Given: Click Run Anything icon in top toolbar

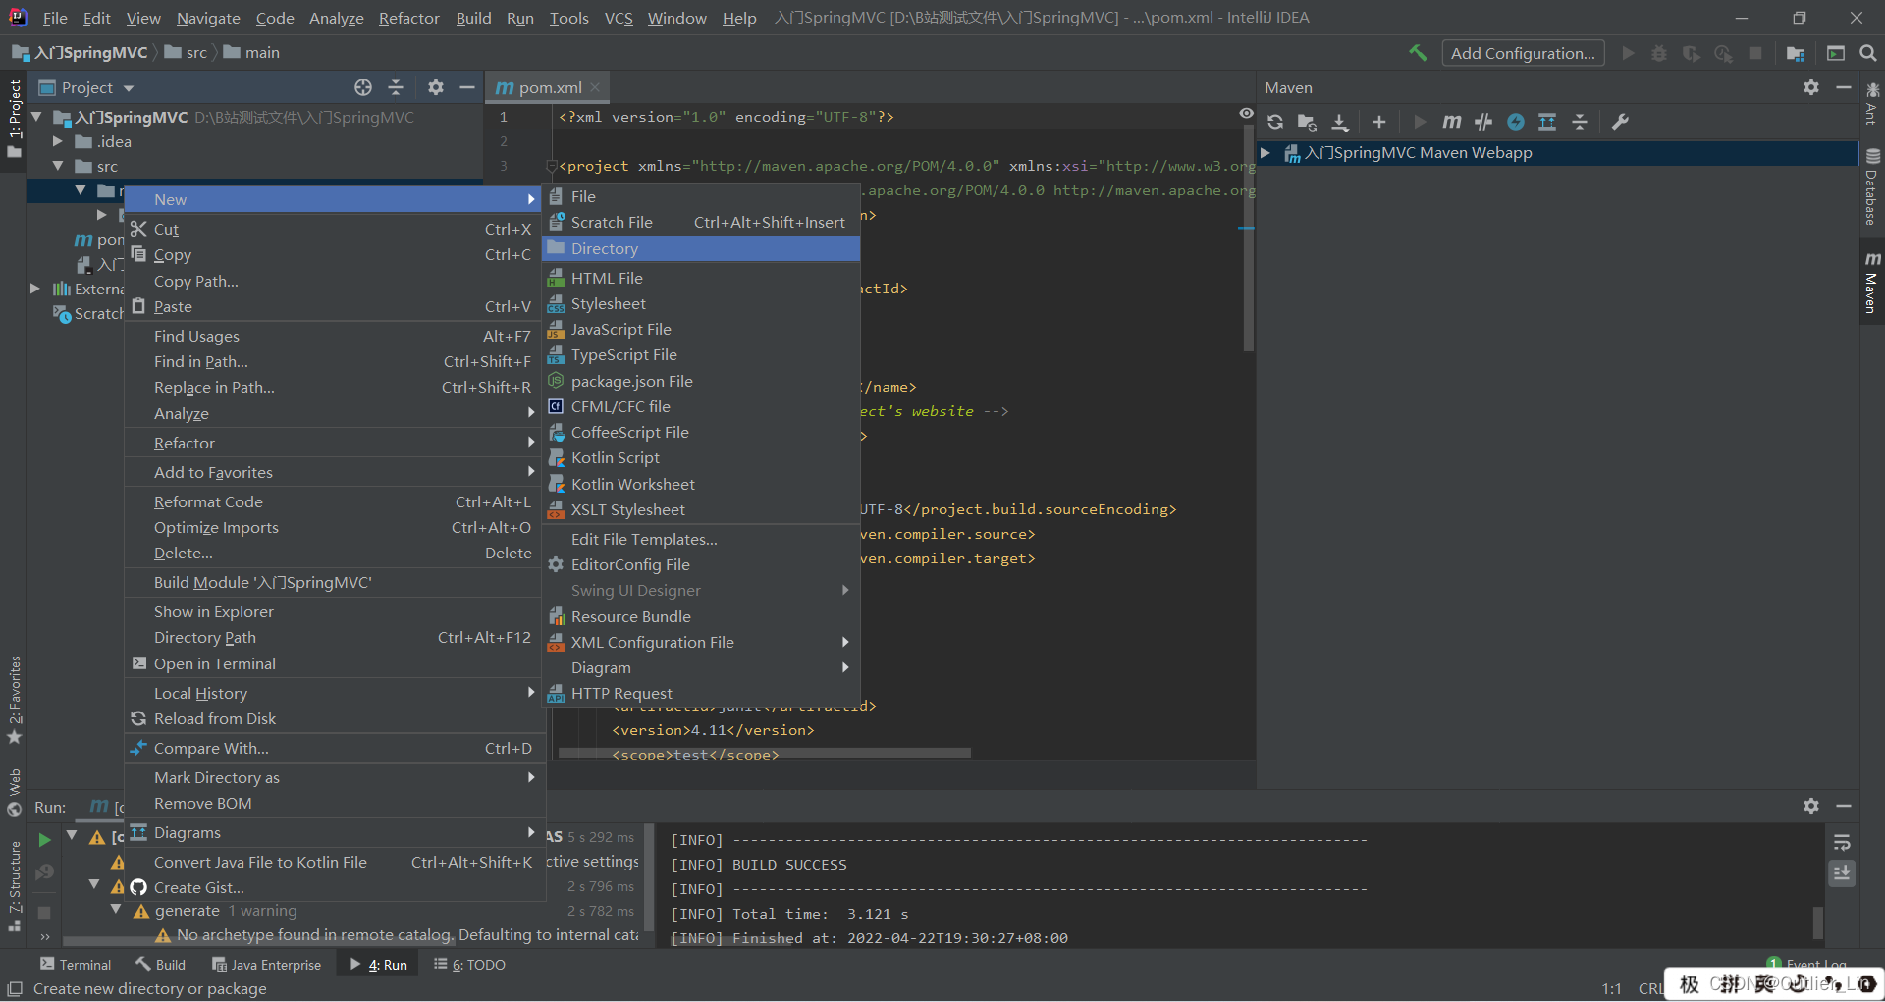Looking at the screenshot, I should (x=1836, y=53).
